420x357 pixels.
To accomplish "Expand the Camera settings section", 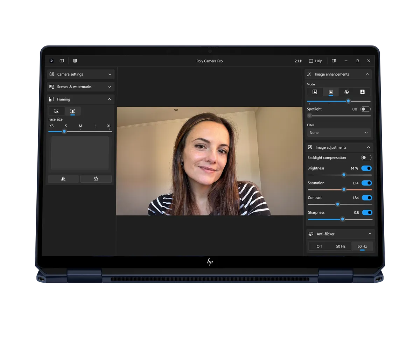I will tap(80, 74).
